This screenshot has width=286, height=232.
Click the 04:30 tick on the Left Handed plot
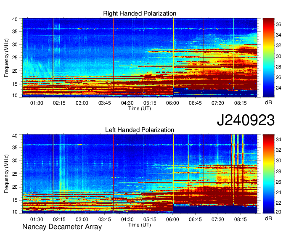pos(127,219)
